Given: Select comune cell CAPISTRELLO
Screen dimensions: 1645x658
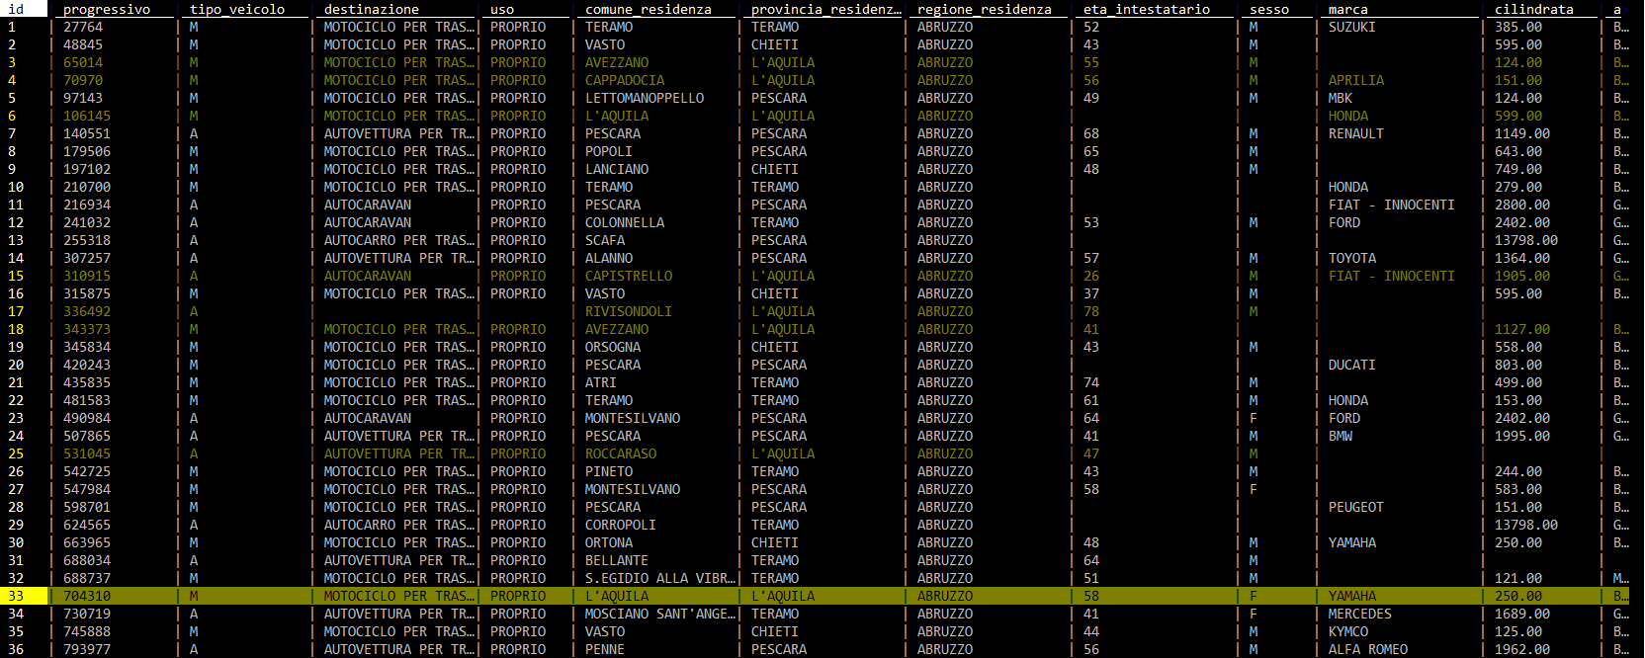Looking at the screenshot, I should 629,276.
